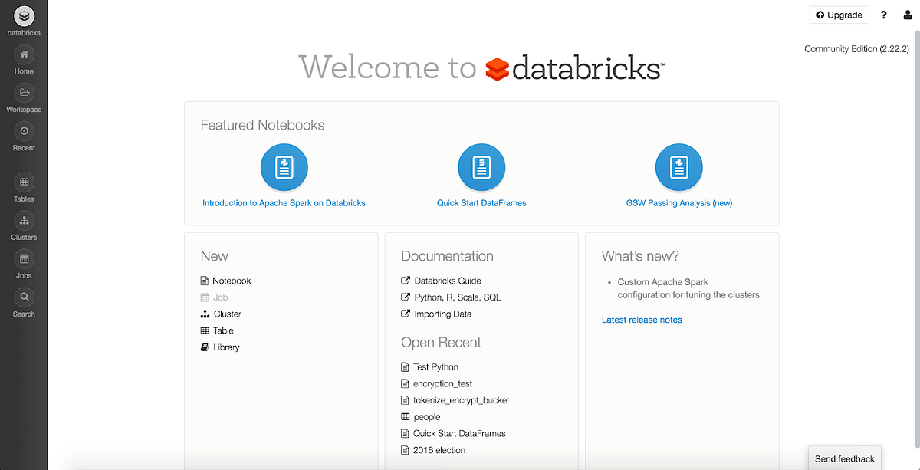
Task: Create a new Cluster
Action: 227,314
